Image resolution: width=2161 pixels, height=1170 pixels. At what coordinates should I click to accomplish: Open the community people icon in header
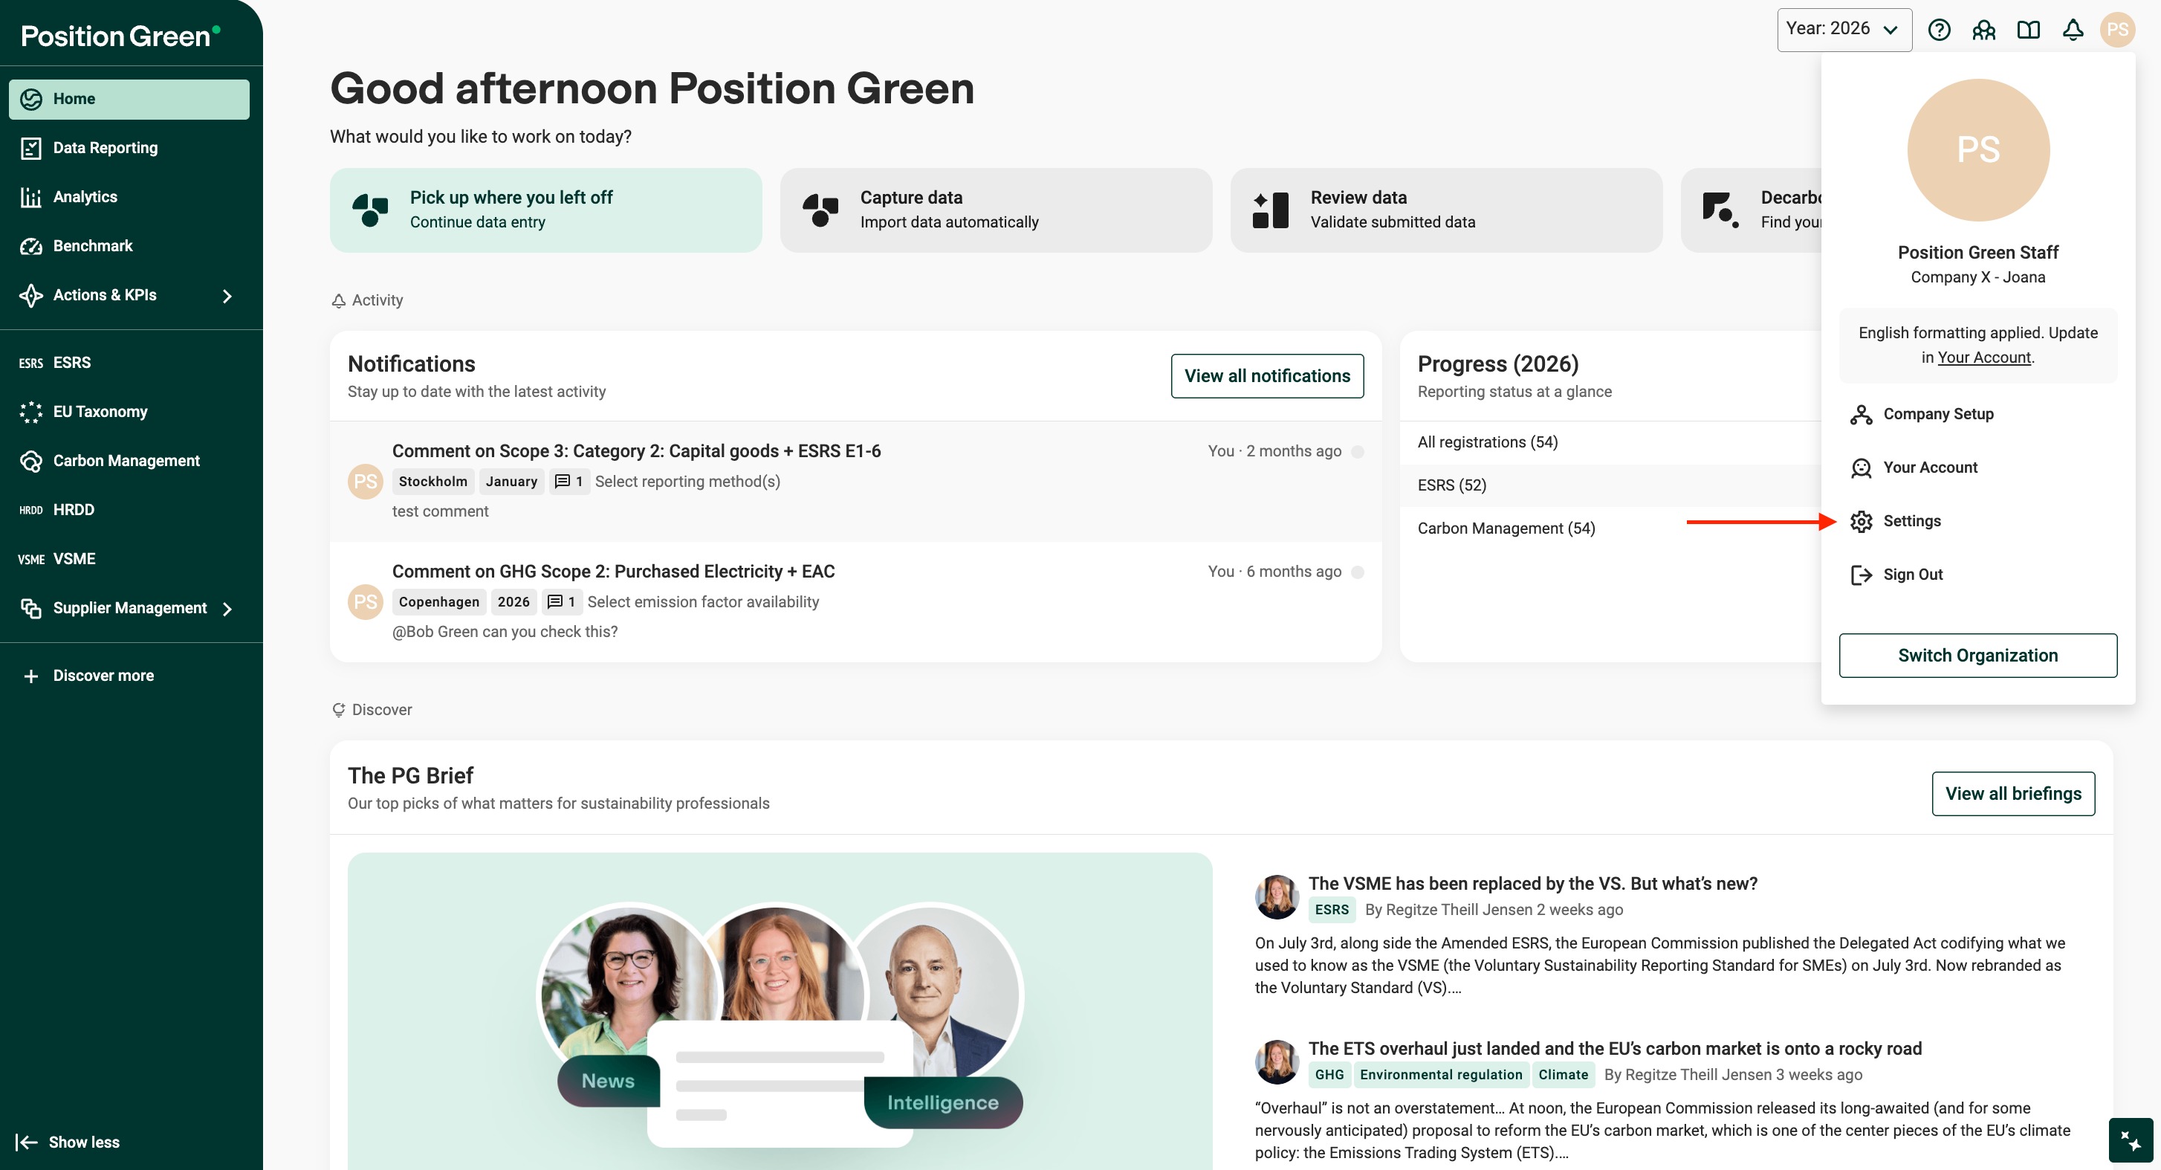(1984, 30)
